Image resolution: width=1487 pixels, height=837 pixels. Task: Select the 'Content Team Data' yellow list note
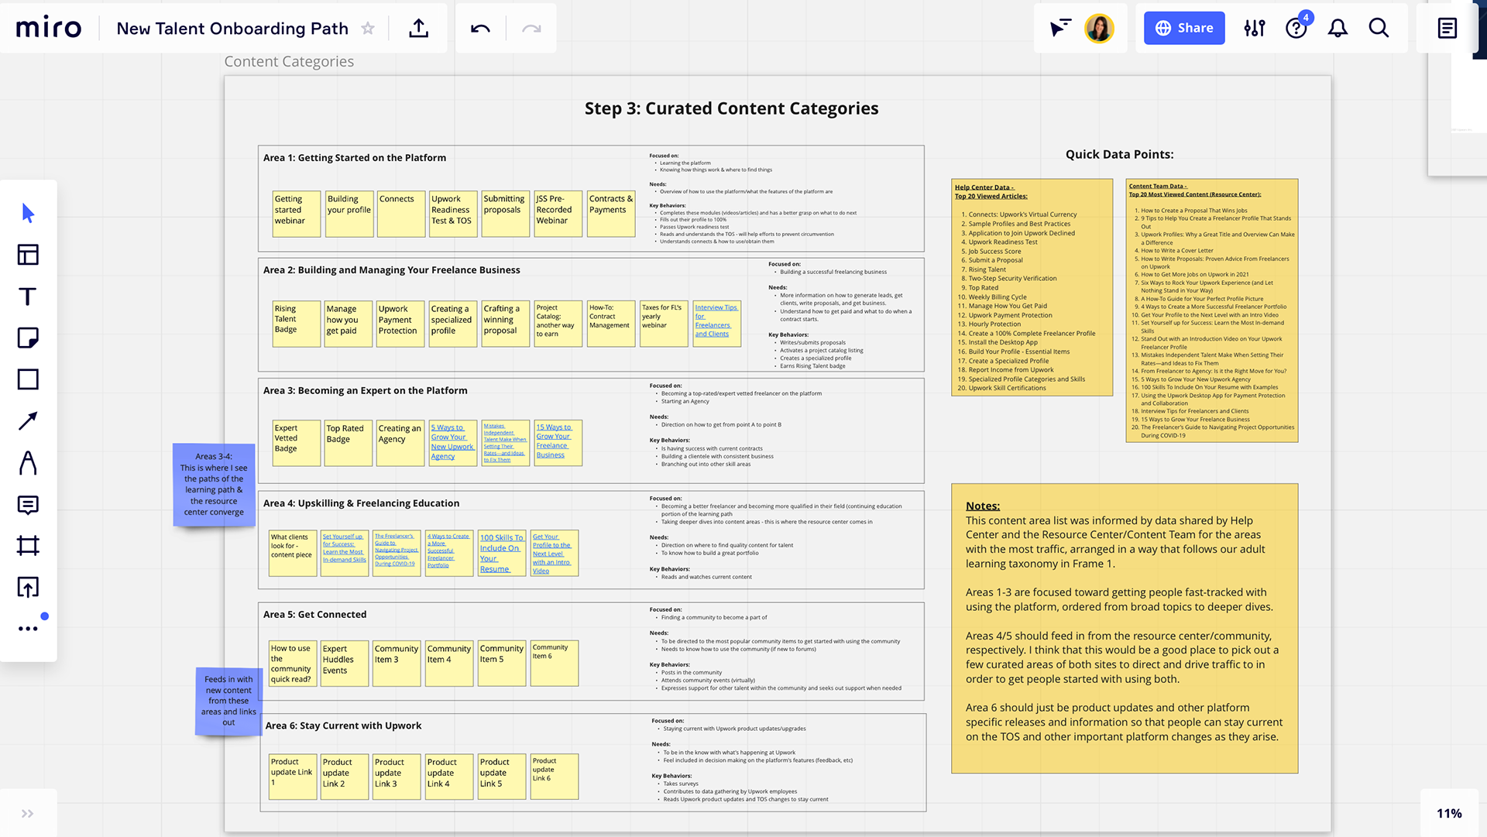point(1211,310)
